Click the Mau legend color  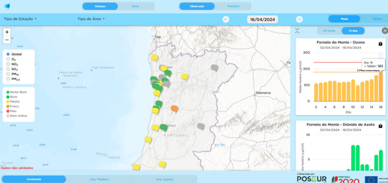[8, 111]
